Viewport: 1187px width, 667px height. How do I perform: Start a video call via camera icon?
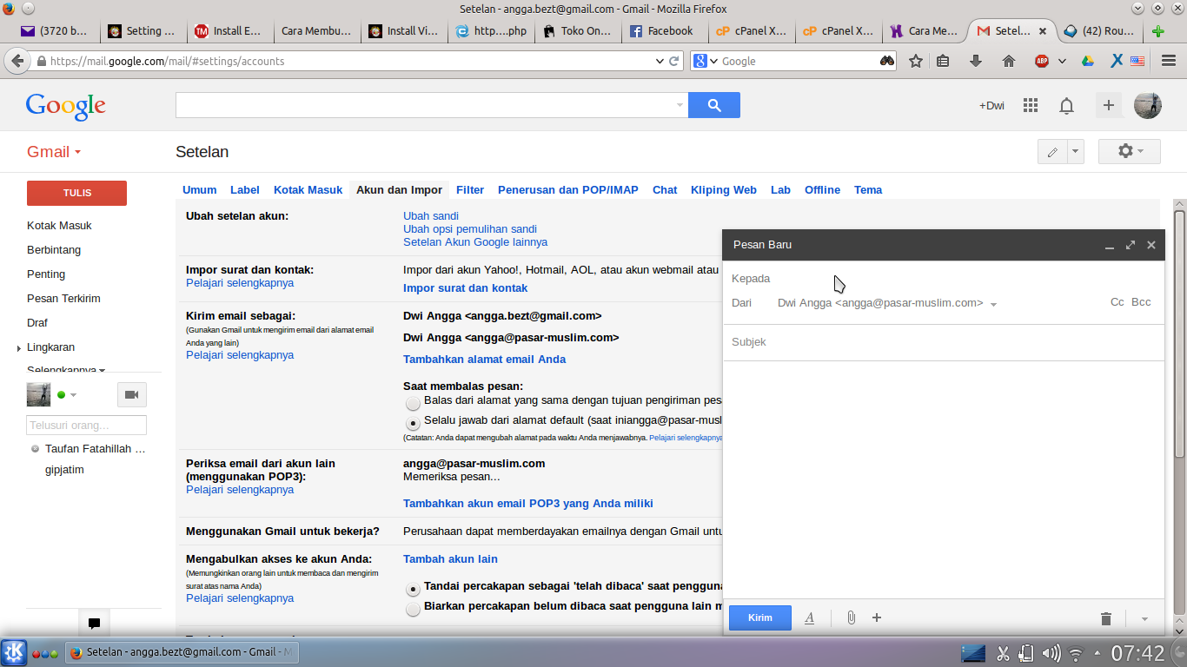click(x=132, y=394)
